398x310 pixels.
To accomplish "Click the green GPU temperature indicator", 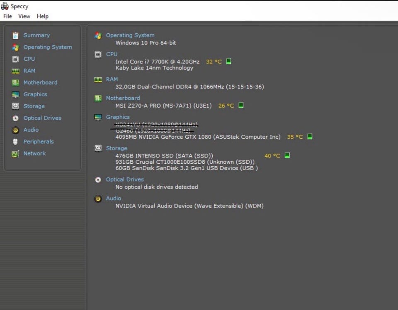I will click(x=310, y=137).
